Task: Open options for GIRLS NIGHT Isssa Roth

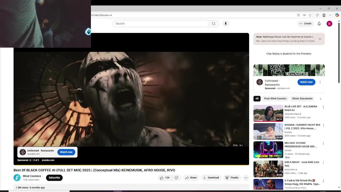Action: point(323,163)
